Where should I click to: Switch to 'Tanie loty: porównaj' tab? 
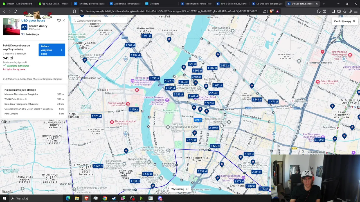pyautogui.click(x=89, y=4)
